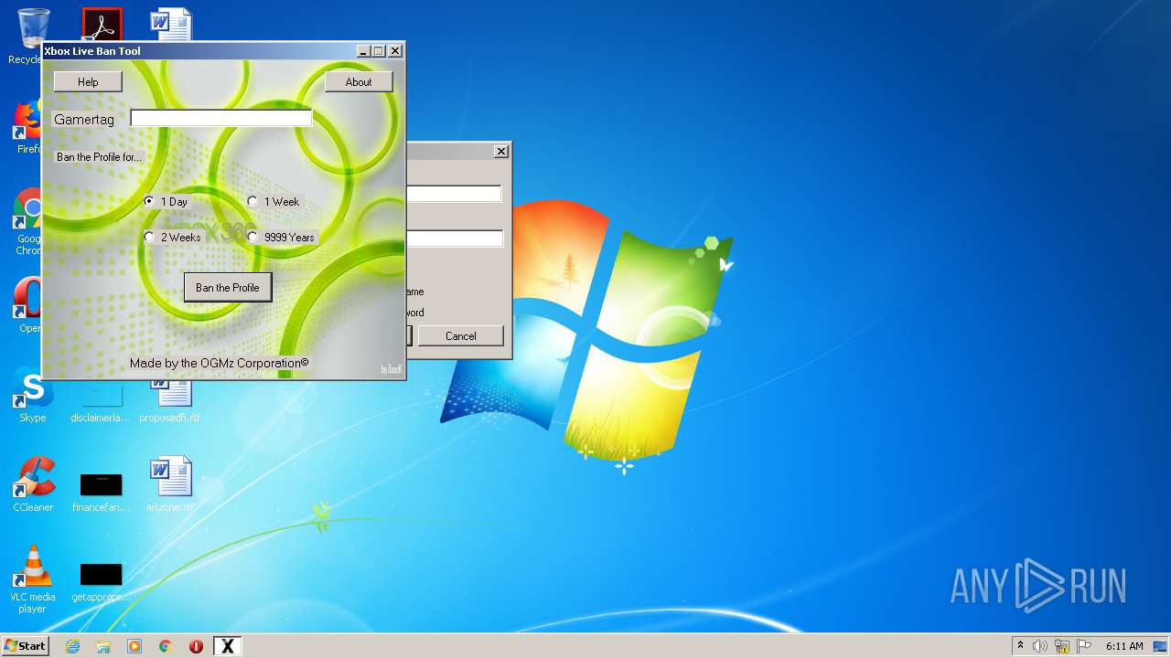Open the Help button in Ban Tool

point(88,82)
